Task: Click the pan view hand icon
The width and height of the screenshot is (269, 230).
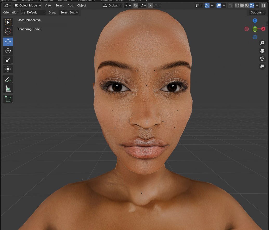Action: (262, 51)
